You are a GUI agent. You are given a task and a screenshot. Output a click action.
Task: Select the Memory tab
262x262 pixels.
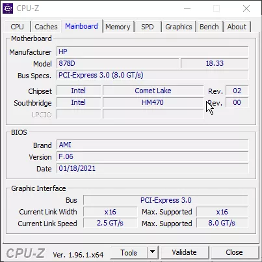118,27
